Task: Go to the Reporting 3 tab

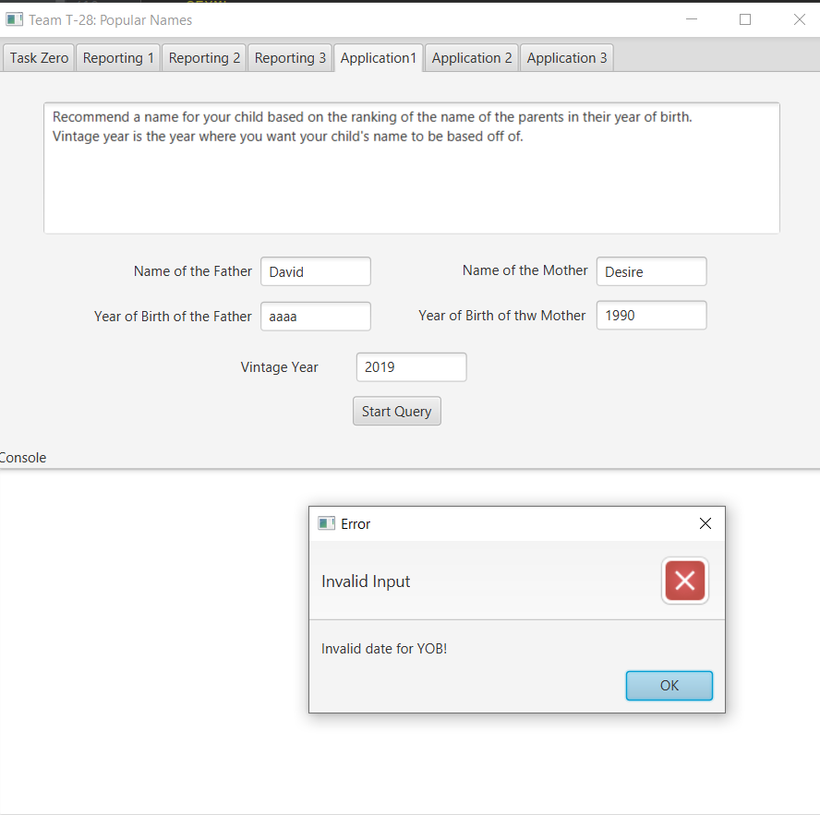Action: [290, 57]
